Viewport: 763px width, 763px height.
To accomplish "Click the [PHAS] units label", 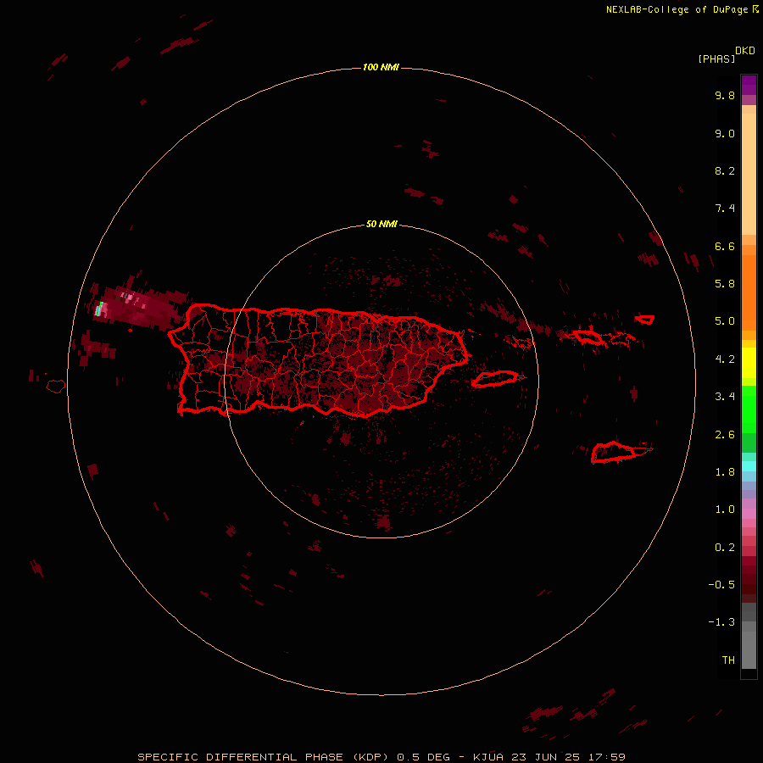I will pos(716,58).
